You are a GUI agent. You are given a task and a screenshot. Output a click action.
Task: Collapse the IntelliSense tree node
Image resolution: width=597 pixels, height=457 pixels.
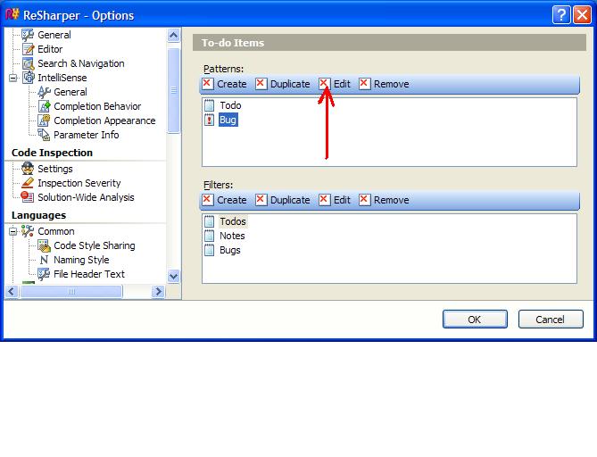pyautogui.click(x=13, y=78)
